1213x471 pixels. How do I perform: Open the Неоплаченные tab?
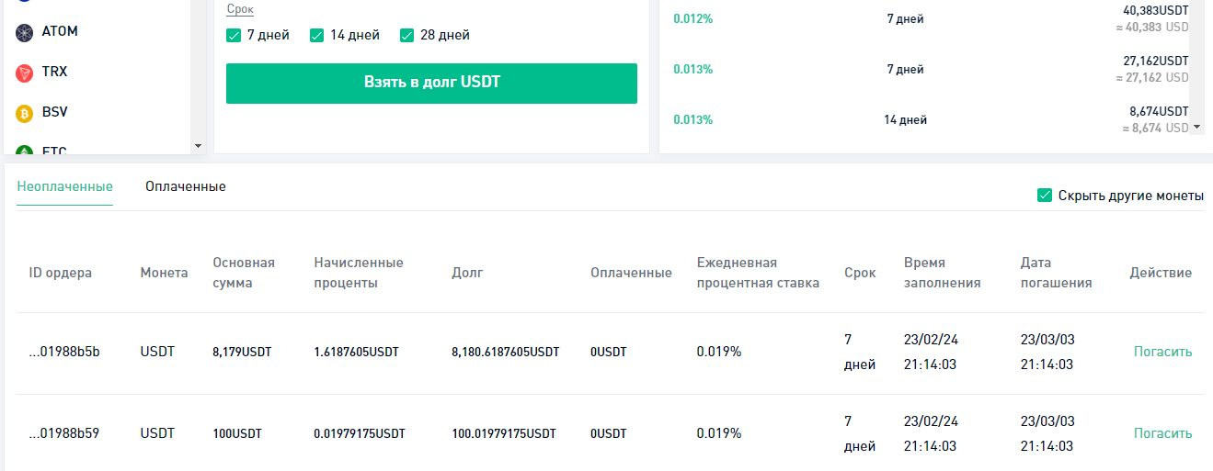tap(64, 186)
